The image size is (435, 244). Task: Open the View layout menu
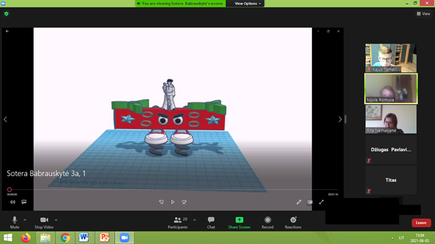[423, 14]
